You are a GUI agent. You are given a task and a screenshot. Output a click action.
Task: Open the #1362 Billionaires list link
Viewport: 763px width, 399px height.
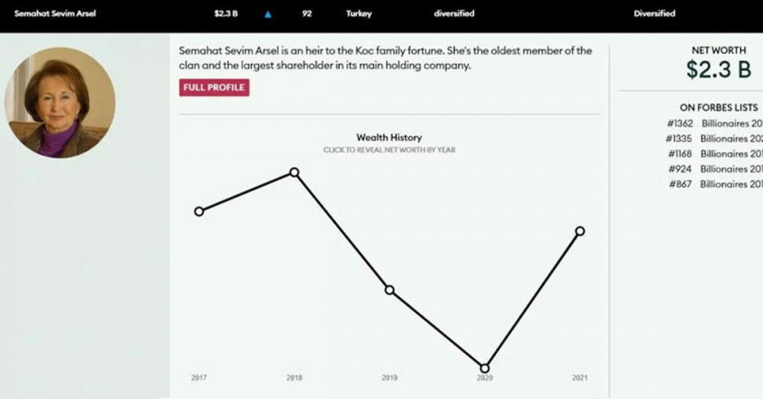713,124
